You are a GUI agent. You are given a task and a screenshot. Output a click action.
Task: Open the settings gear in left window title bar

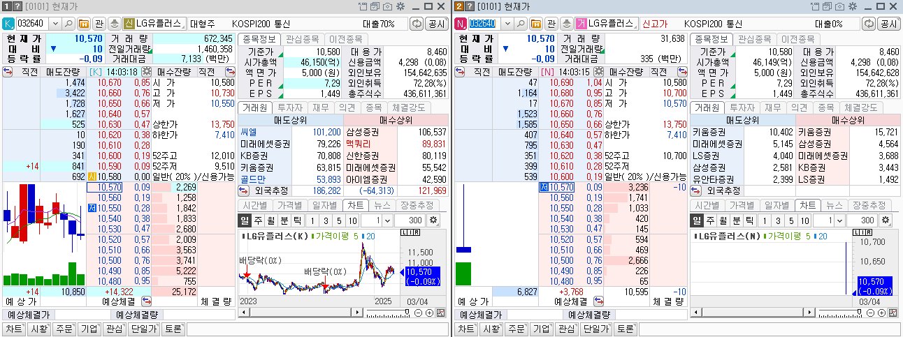(400, 6)
